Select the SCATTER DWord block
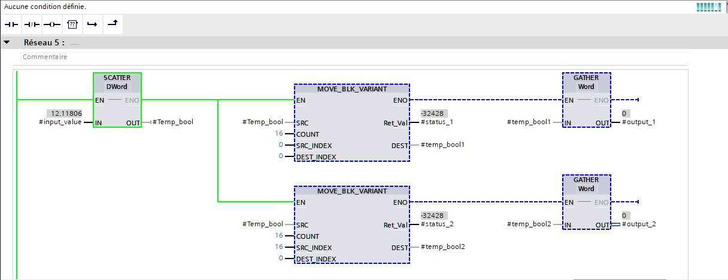 (x=117, y=82)
